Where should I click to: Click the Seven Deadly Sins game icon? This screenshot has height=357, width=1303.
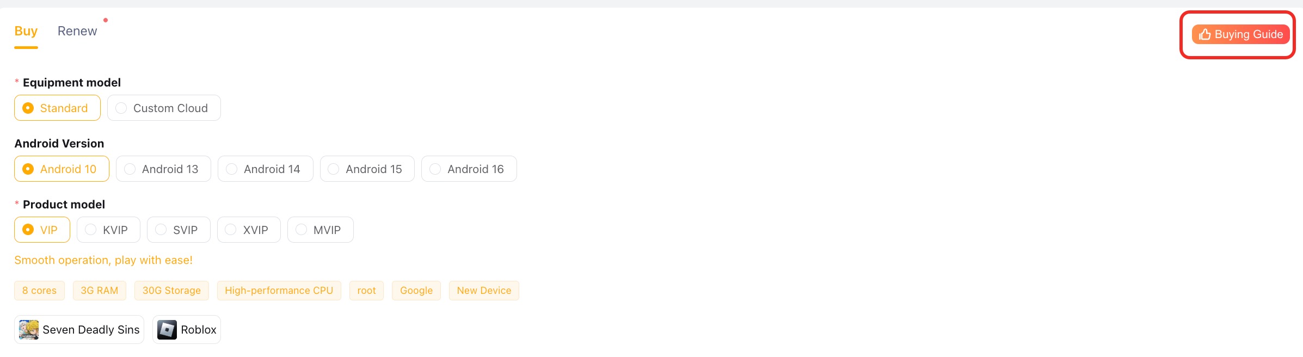tap(29, 330)
